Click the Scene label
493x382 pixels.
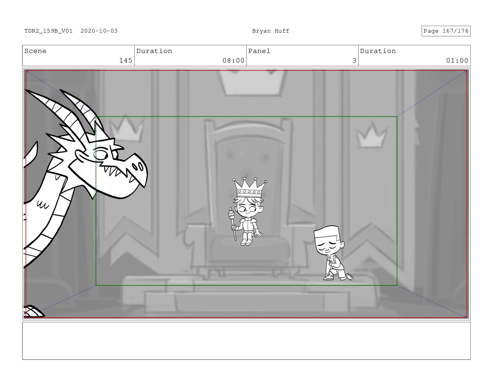35,51
